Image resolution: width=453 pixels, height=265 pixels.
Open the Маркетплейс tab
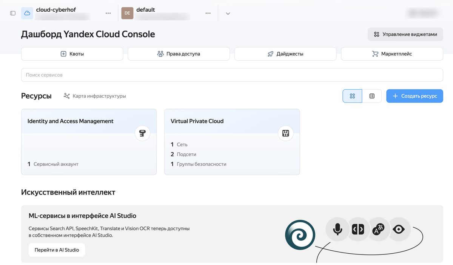click(x=392, y=54)
